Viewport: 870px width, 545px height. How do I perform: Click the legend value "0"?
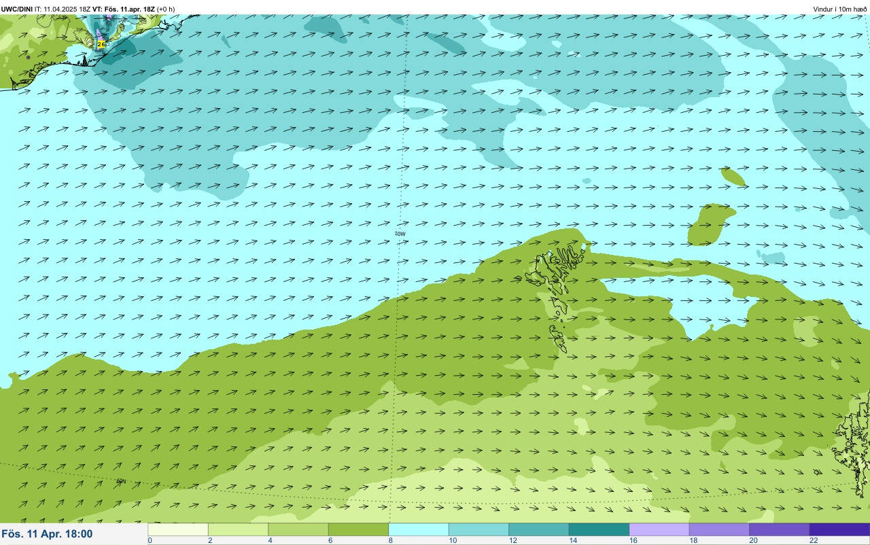click(x=150, y=540)
